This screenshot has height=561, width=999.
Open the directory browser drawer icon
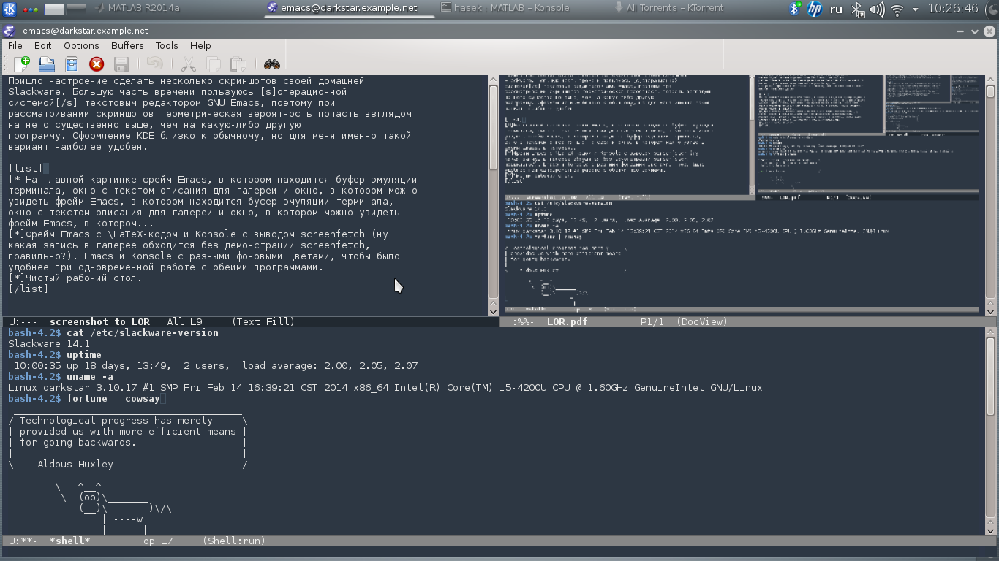(x=72, y=64)
